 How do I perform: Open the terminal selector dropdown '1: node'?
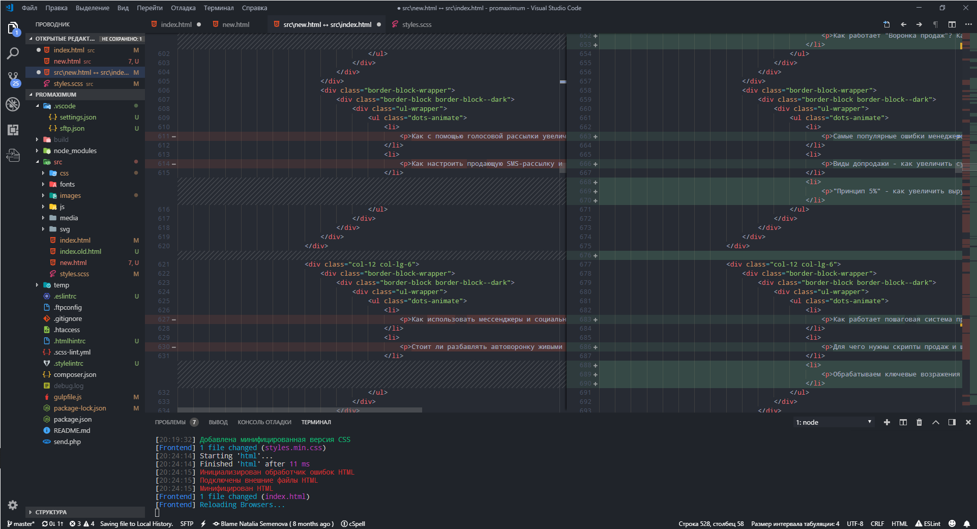(833, 422)
